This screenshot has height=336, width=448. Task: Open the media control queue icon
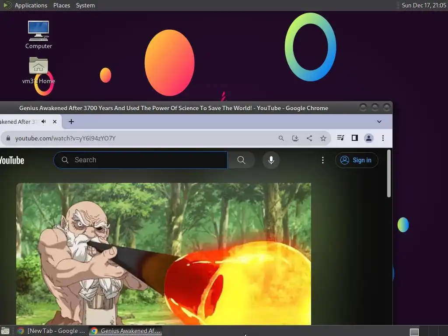click(340, 138)
